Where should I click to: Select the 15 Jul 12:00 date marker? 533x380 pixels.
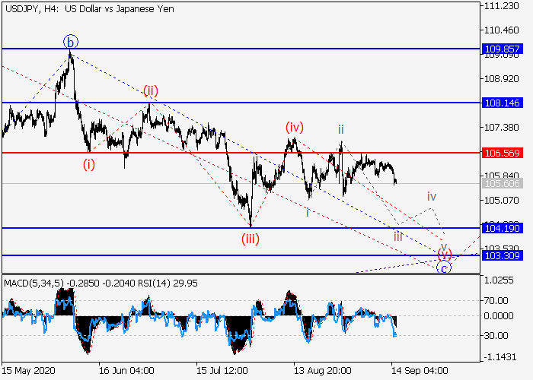(222, 370)
